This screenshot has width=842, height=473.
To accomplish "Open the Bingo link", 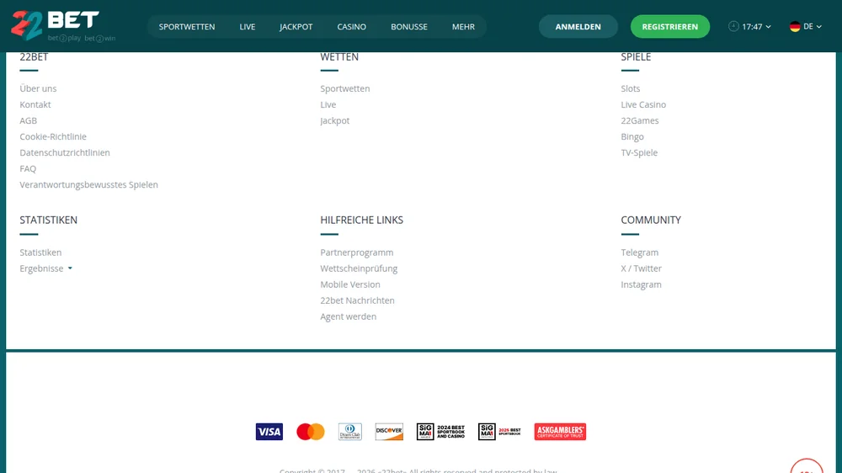I will [x=632, y=137].
